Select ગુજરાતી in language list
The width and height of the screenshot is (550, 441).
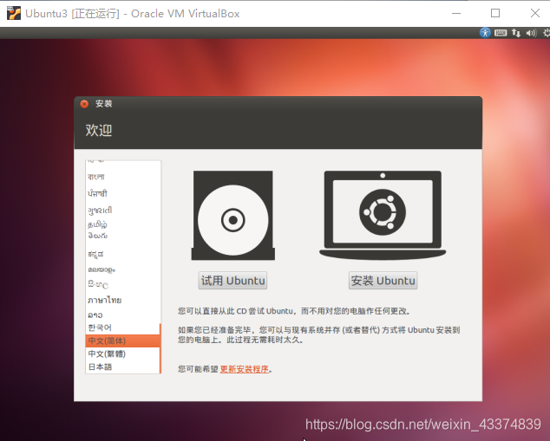[x=122, y=211]
